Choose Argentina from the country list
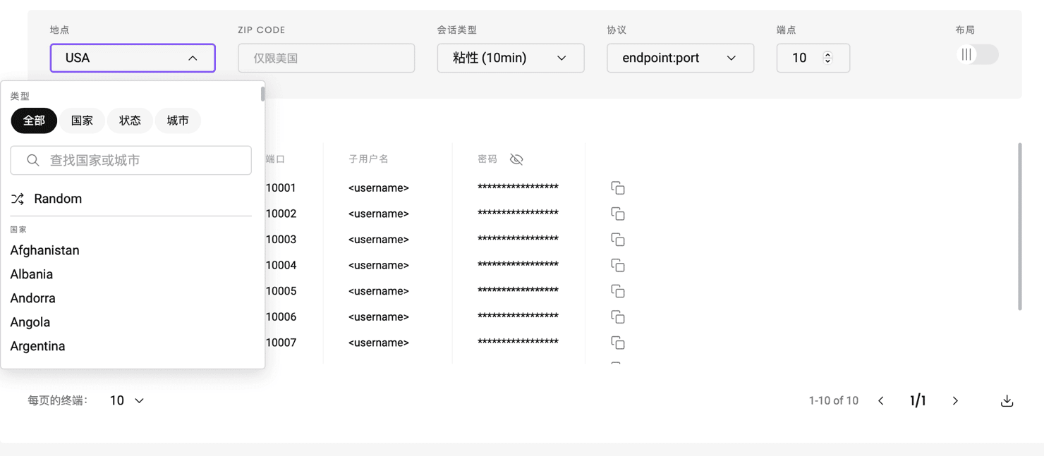Screen dimensions: 1044x456 pyautogui.click(x=38, y=346)
